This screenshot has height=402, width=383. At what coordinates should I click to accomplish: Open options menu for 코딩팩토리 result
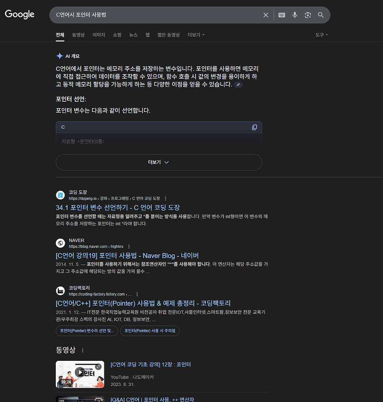[x=137, y=294]
